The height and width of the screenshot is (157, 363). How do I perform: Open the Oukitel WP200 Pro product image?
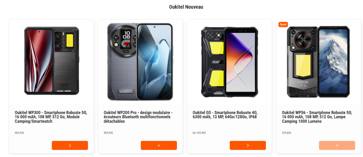(x=140, y=62)
